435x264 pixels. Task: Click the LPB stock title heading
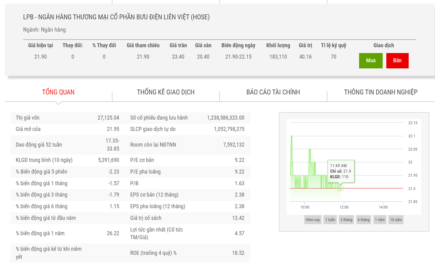[x=116, y=17]
